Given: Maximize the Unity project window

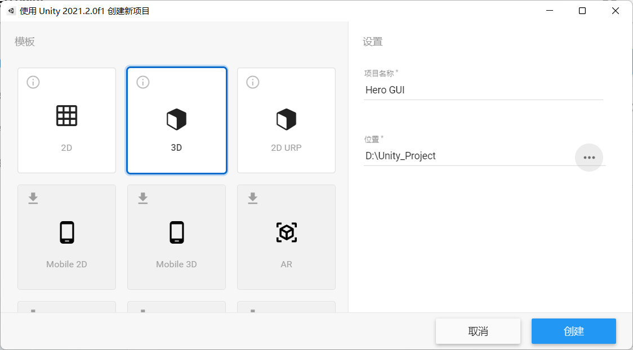Looking at the screenshot, I should click(x=582, y=11).
